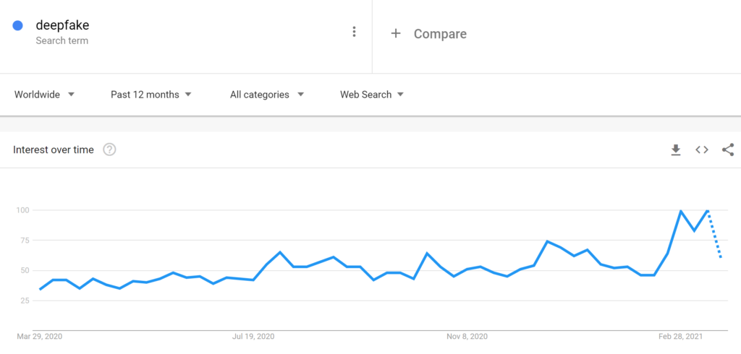
Task: Click the blue dot beside deepfake
Action: (18, 26)
